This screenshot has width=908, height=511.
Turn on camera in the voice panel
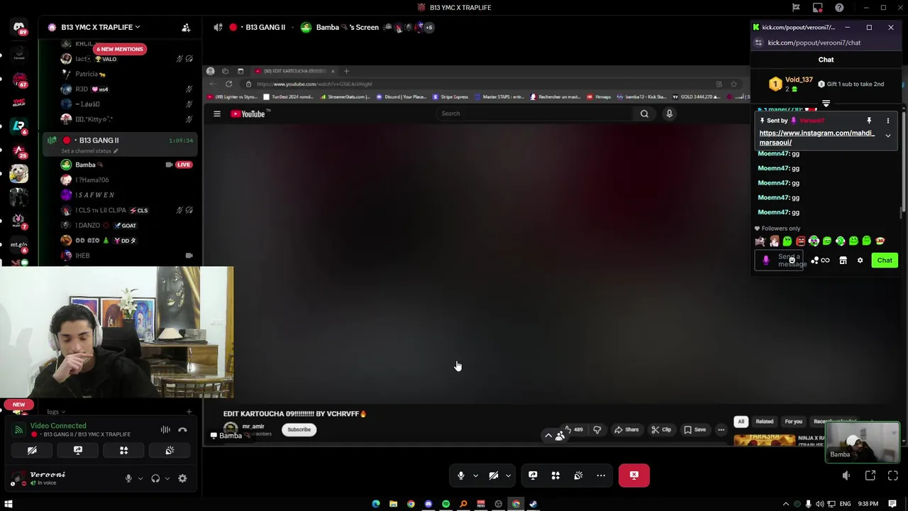tap(32, 450)
